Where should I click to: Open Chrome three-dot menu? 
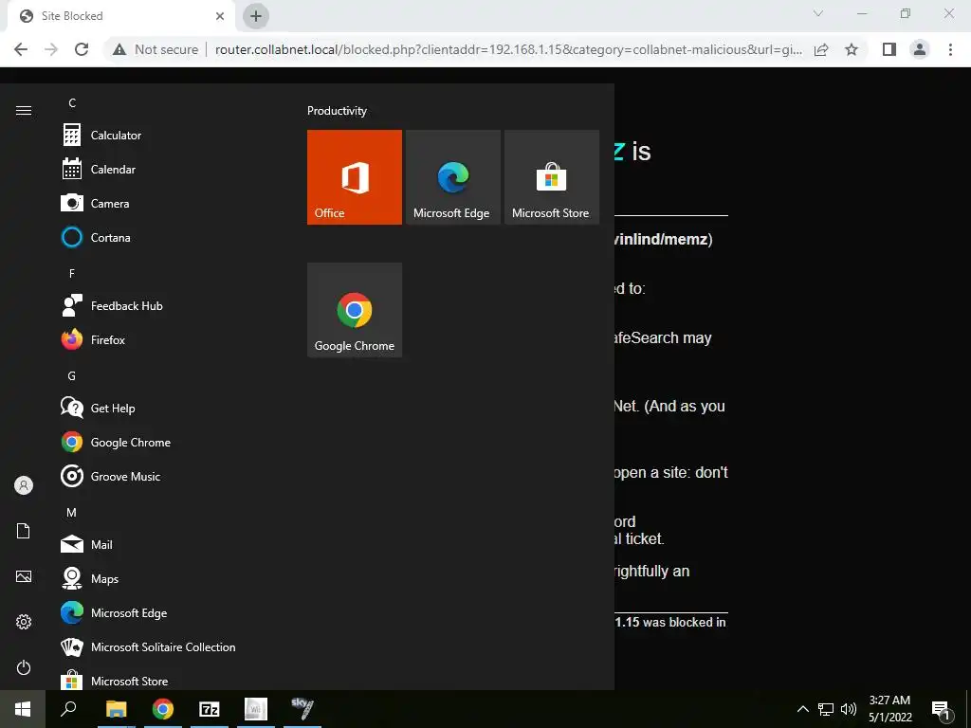click(x=950, y=49)
